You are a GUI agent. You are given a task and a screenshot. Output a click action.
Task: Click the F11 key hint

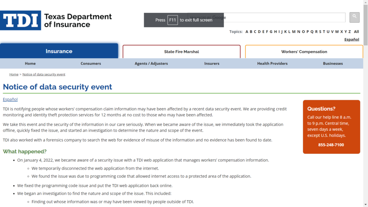point(172,20)
